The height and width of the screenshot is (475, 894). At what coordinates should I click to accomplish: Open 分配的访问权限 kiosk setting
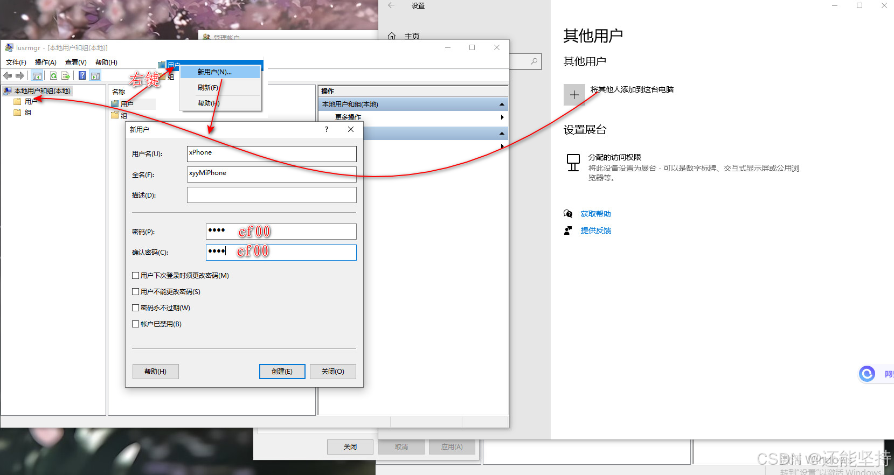615,157
